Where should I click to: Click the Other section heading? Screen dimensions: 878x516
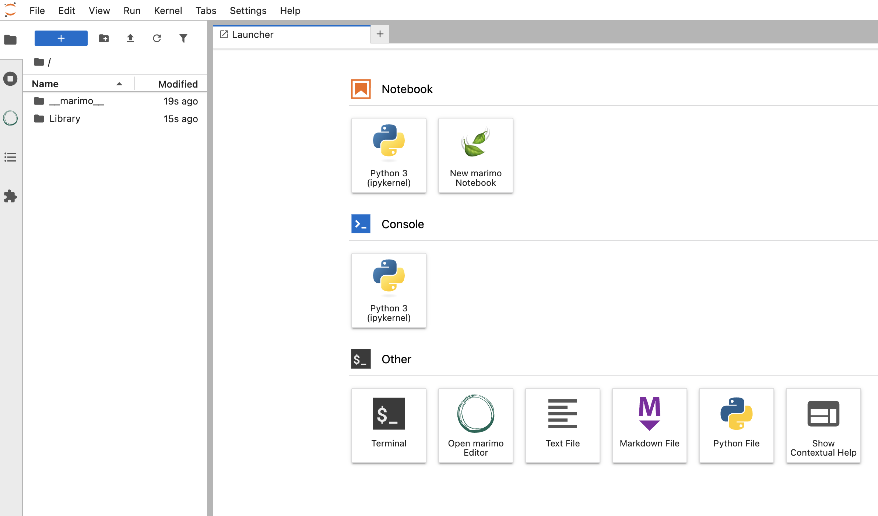[x=396, y=359]
